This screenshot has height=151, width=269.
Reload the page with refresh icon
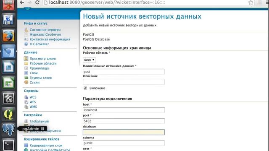[37, 3]
